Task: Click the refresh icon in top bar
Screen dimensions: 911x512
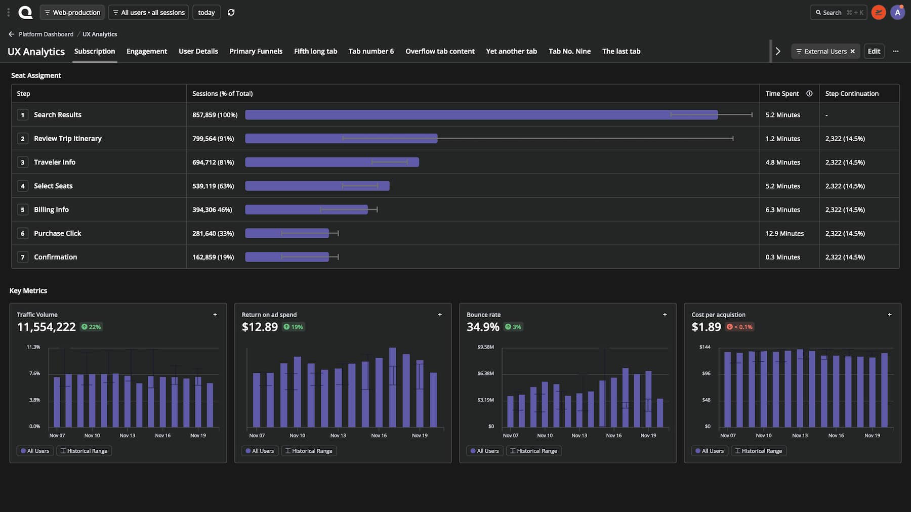Action: coord(231,12)
